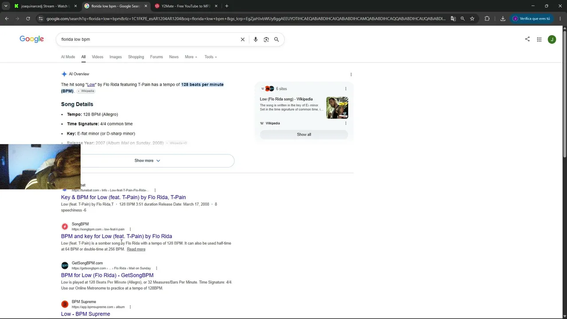Open the Videos results tab
567x319 pixels.
97,57
